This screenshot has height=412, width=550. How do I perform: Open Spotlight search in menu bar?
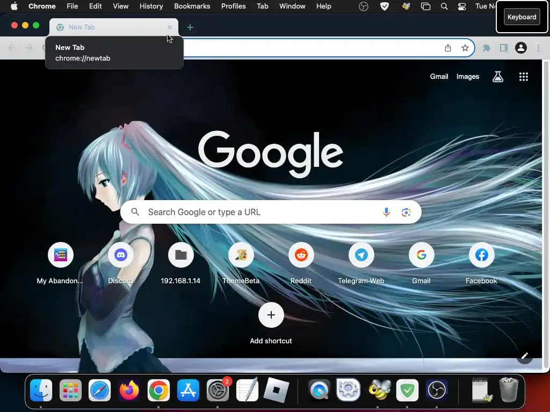coord(444,6)
